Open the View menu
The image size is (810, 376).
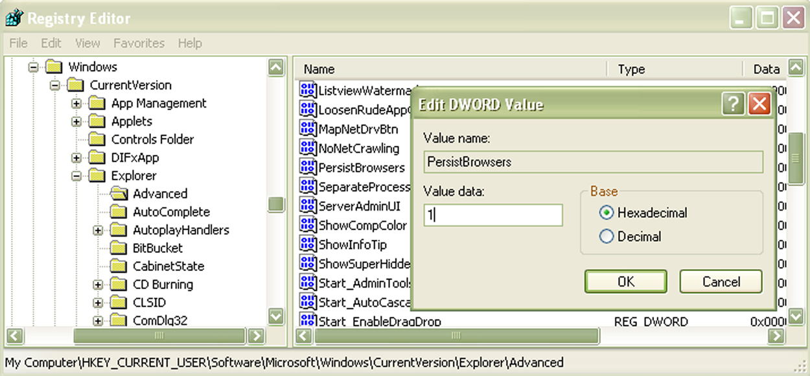pyautogui.click(x=87, y=43)
